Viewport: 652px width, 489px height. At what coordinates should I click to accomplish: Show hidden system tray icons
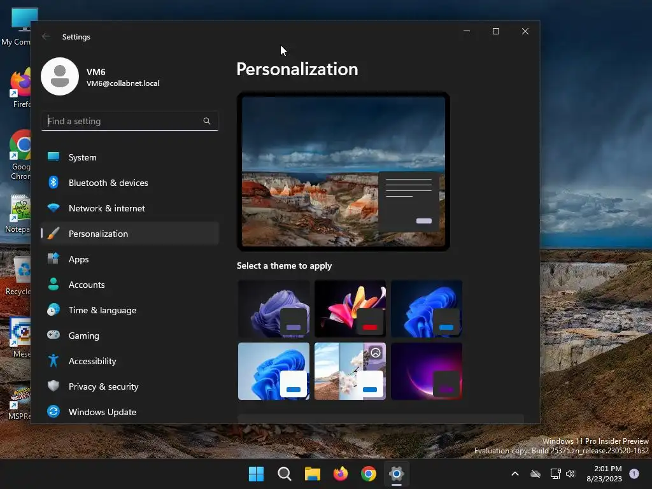[514, 474]
